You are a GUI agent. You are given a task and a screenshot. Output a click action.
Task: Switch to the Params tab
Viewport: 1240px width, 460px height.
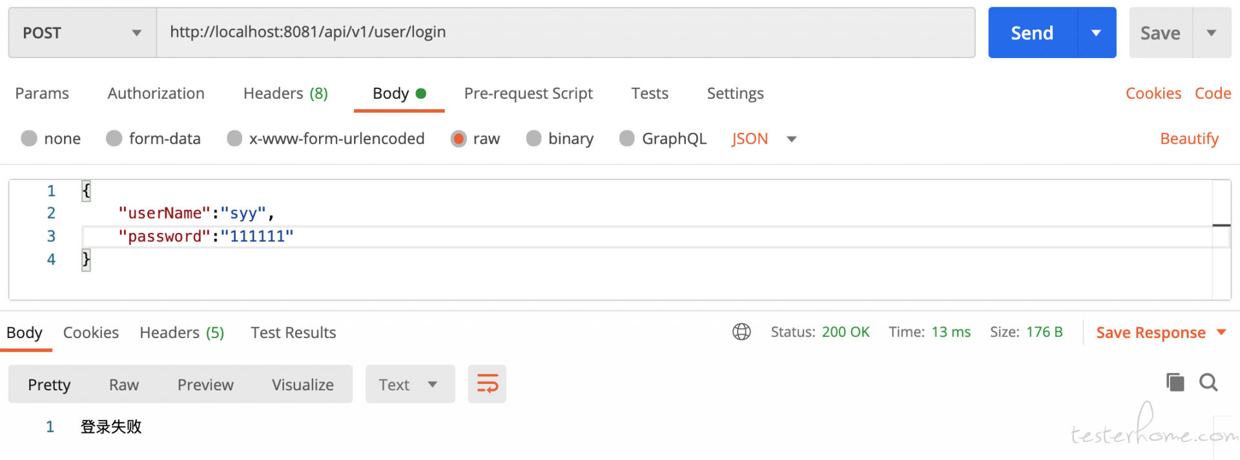pyautogui.click(x=42, y=94)
